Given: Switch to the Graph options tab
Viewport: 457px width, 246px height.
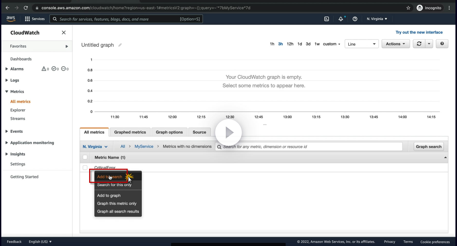Looking at the screenshot, I should click(169, 132).
